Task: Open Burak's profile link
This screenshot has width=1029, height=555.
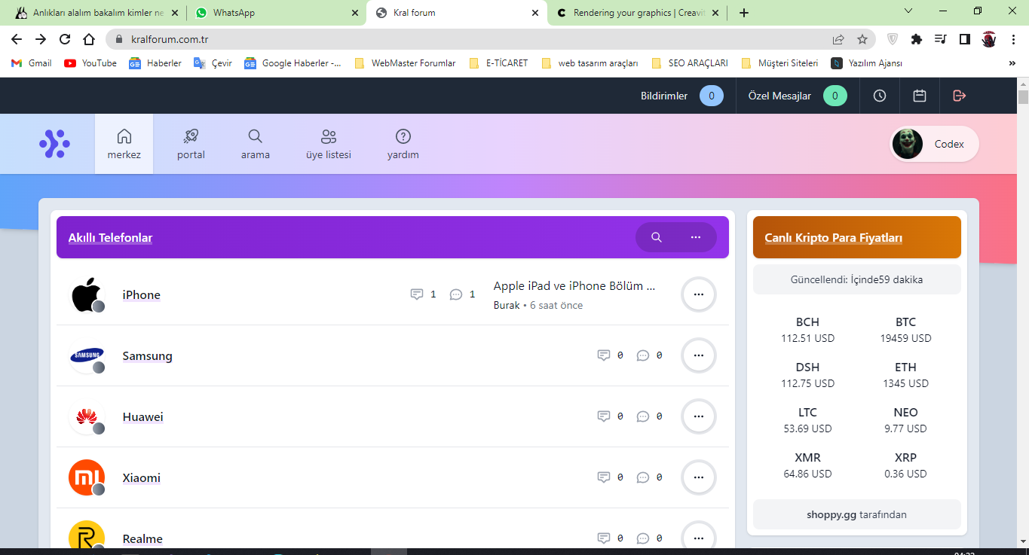Action: (507, 305)
